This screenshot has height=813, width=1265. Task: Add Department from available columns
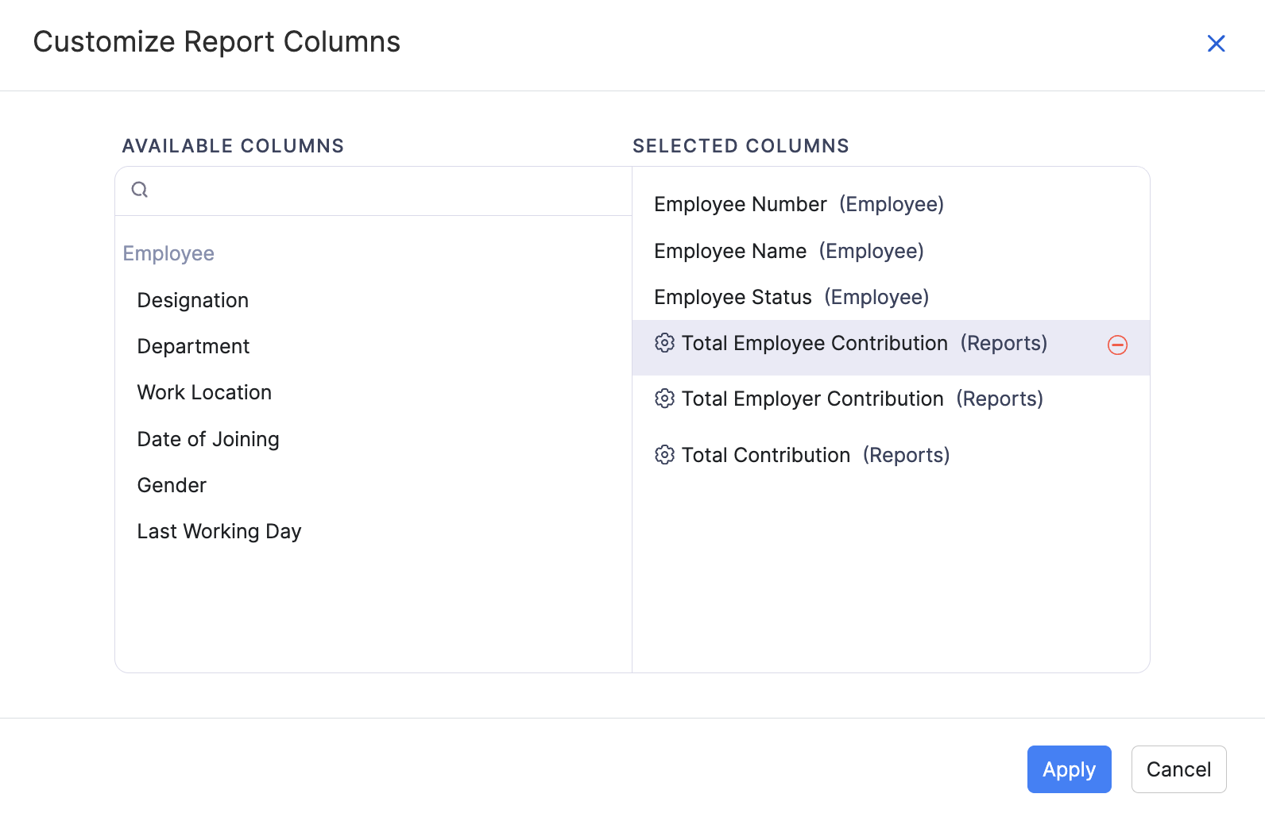click(193, 346)
